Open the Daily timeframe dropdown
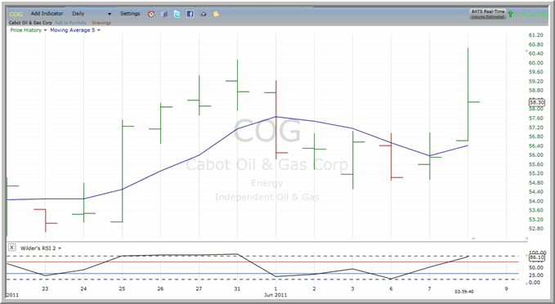The width and height of the screenshot is (555, 304). click(92, 13)
